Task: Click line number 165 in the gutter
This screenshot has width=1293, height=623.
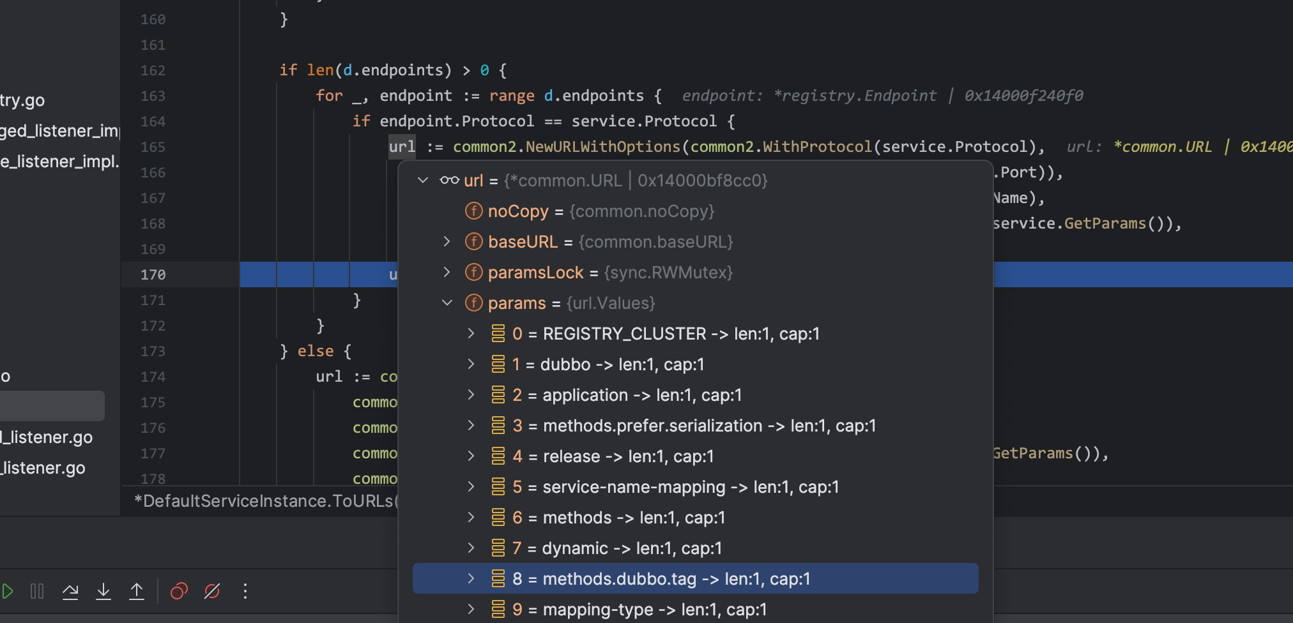Action: [153, 147]
